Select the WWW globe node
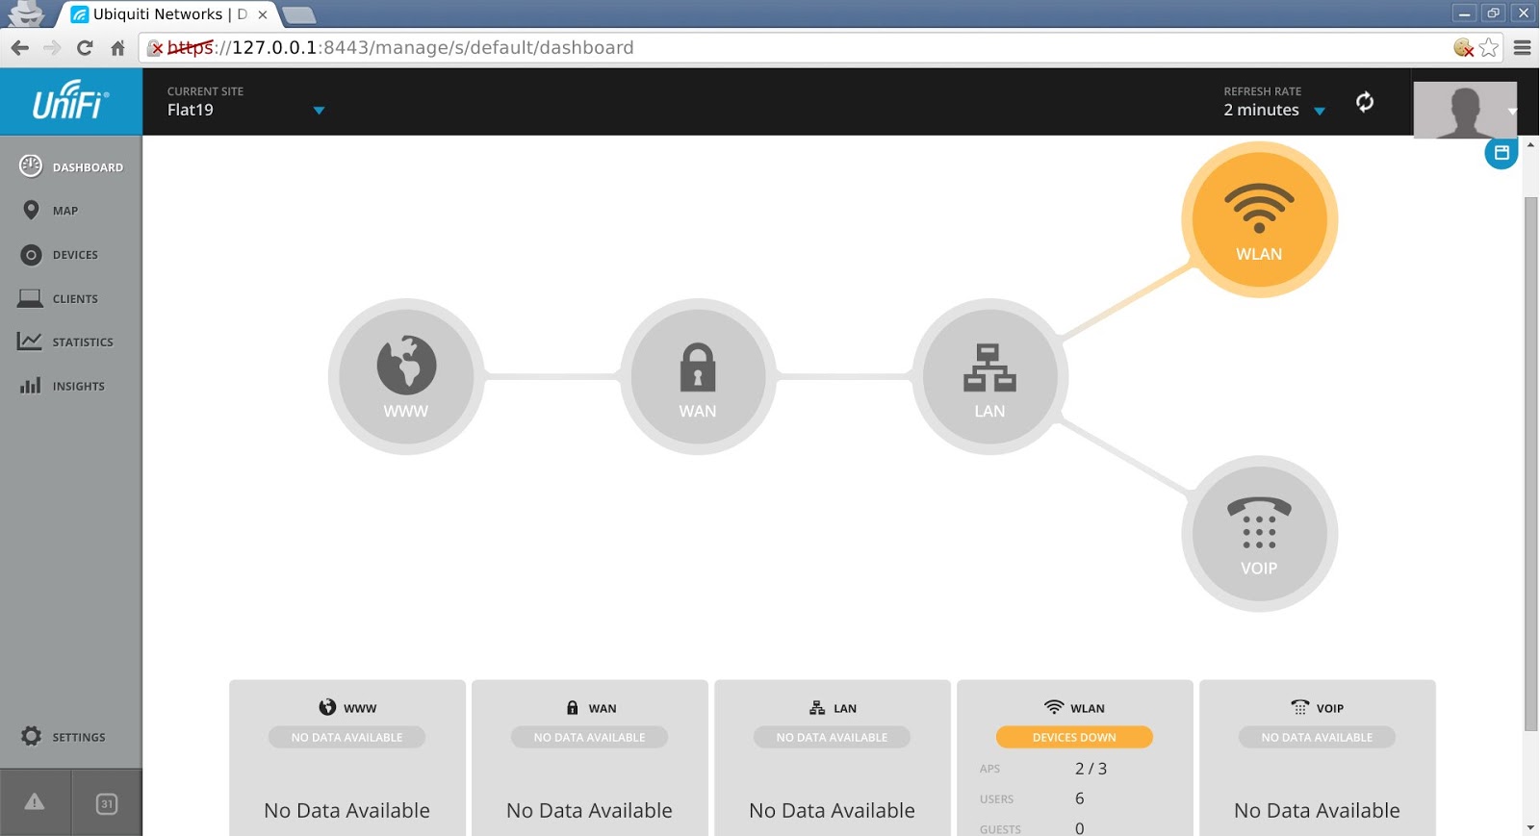 406,376
